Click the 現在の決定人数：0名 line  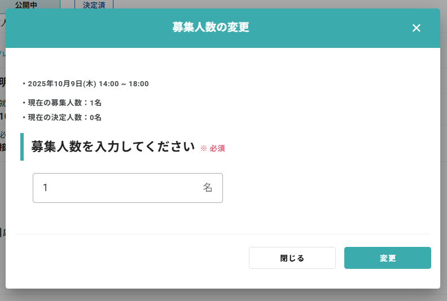pyautogui.click(x=64, y=118)
